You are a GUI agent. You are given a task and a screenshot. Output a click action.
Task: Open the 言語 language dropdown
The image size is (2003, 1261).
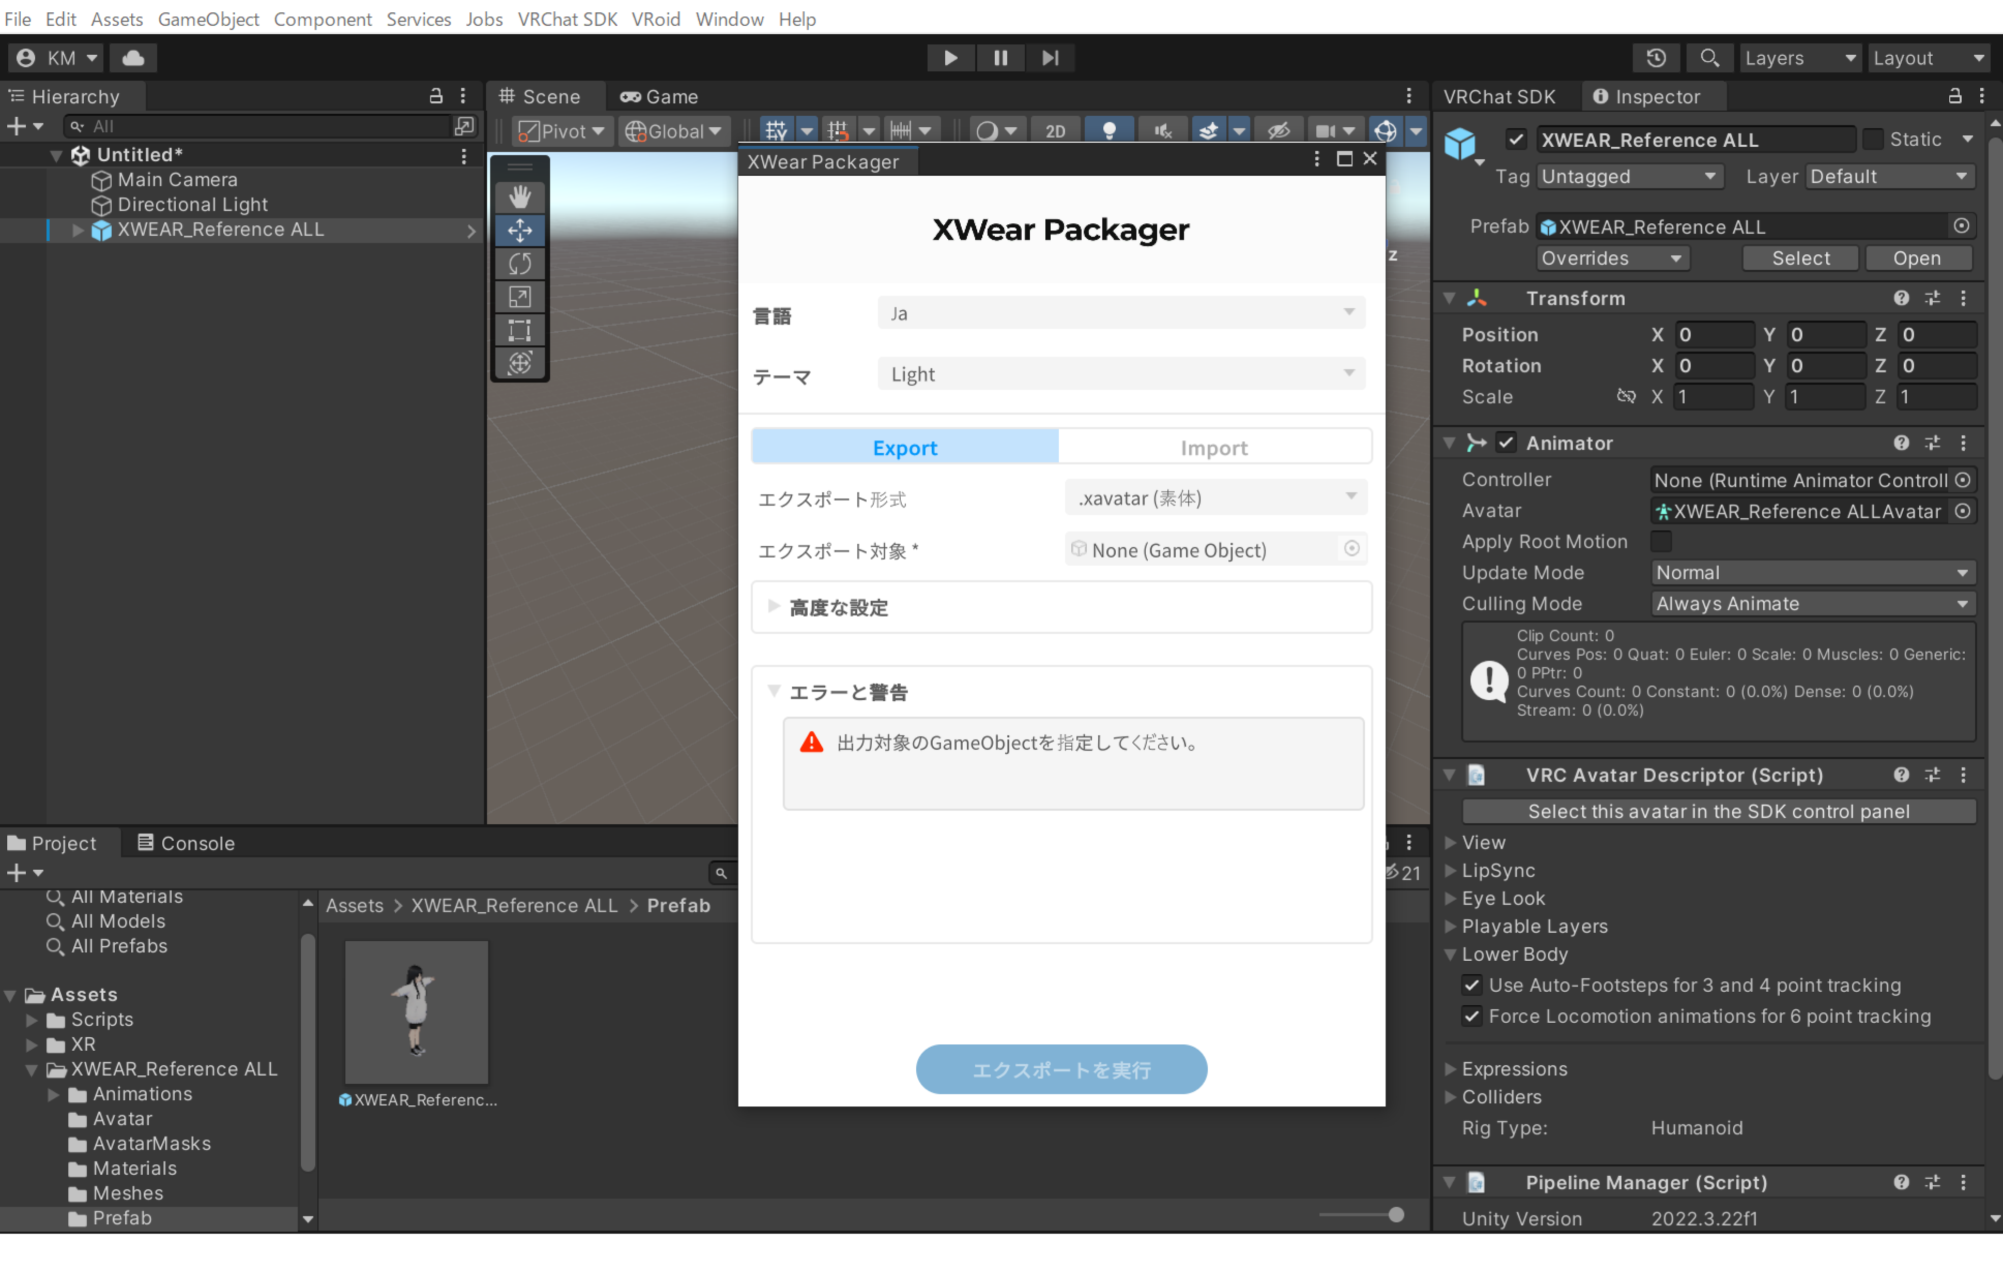click(1120, 313)
